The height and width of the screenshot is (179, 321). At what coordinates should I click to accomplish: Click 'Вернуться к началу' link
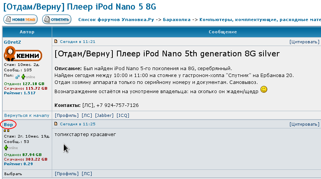click(27, 116)
